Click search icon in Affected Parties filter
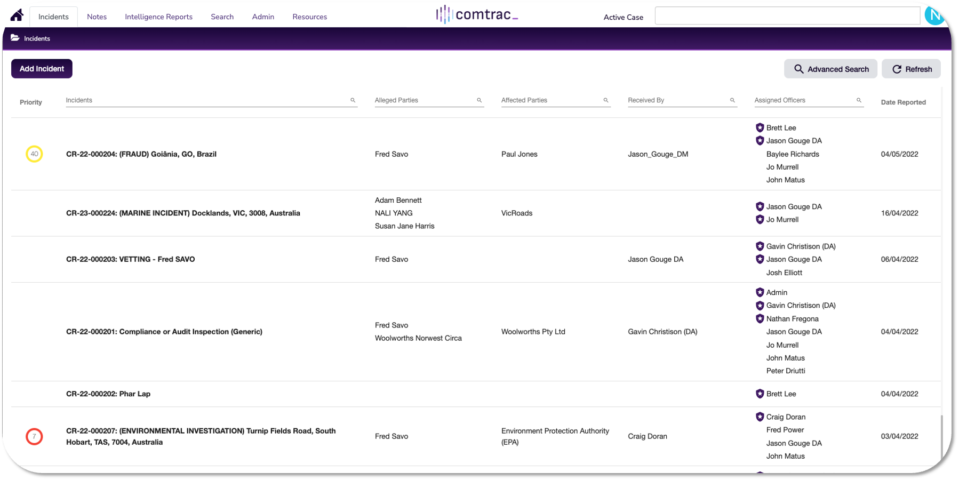The width and height of the screenshot is (959, 480). pyautogui.click(x=605, y=100)
